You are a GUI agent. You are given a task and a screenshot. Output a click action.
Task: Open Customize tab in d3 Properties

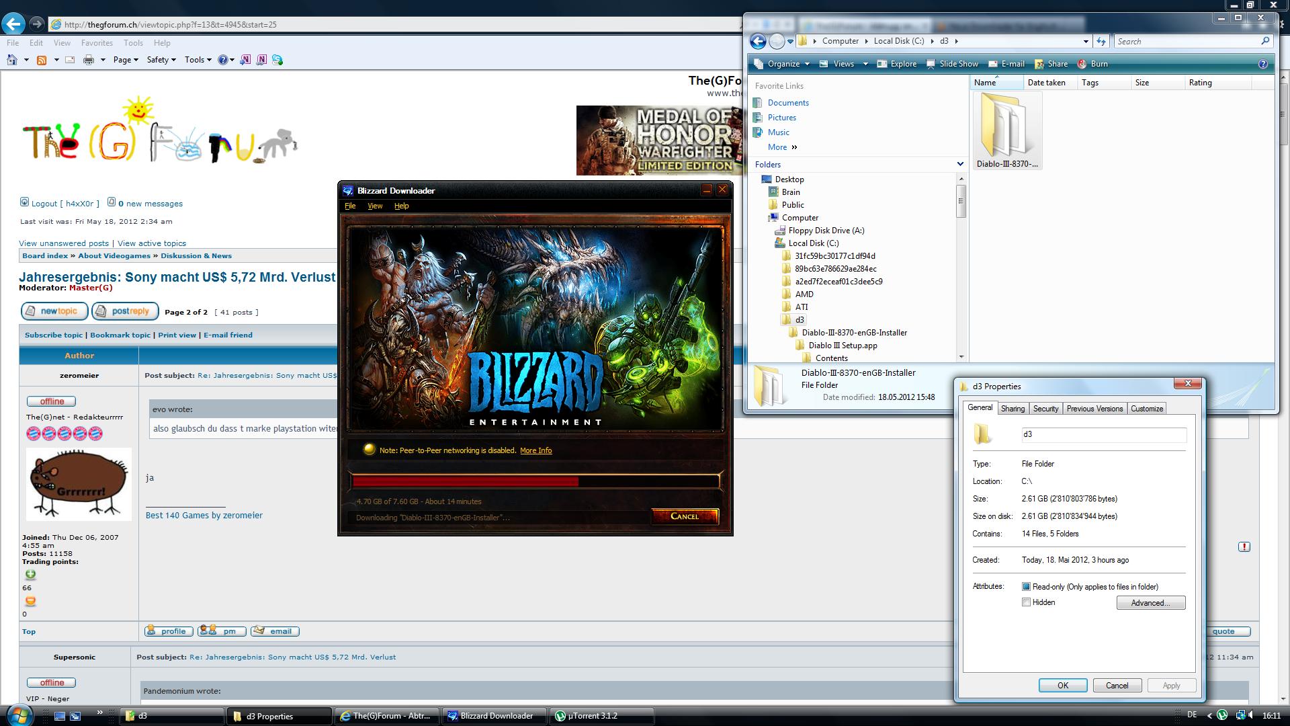tap(1147, 409)
